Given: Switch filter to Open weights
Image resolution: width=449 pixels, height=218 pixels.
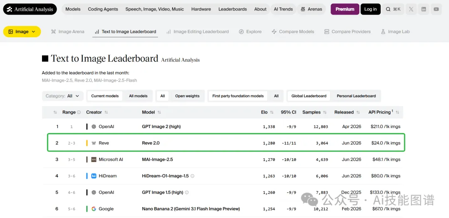Looking at the screenshot, I should pyautogui.click(x=187, y=96).
